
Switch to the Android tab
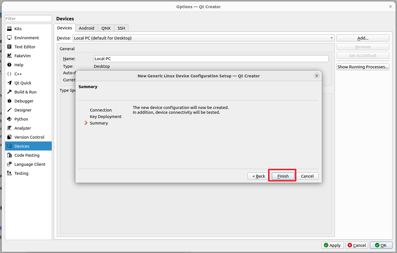tap(86, 28)
